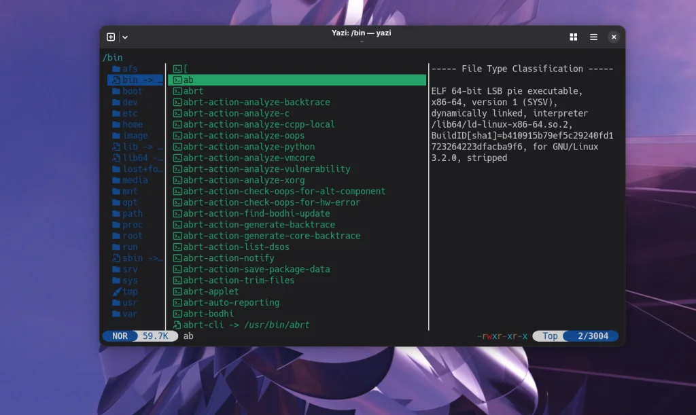
Task: Open the root directory
Action: [x=133, y=236]
